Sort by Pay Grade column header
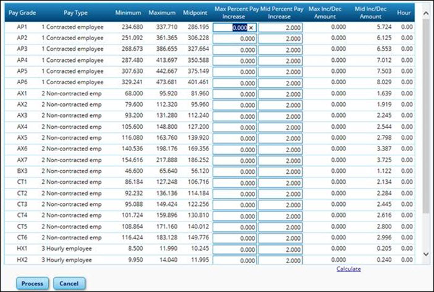 point(22,13)
